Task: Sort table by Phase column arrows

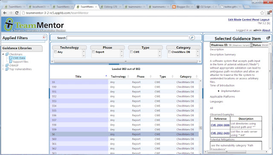Action: point(151,77)
